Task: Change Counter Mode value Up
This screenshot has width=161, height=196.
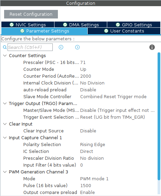Action: click(x=83, y=69)
